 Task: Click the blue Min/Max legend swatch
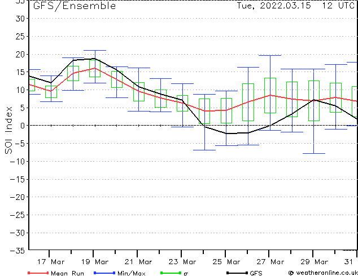104,273
